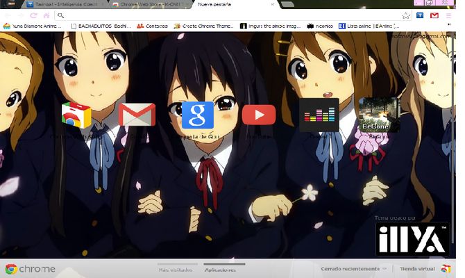
Task: Click the illYA theme creator logo
Action: click(412, 239)
